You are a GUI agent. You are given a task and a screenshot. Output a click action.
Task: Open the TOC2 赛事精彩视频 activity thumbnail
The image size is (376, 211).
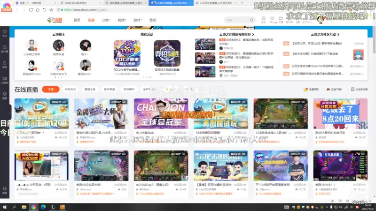pyautogui.click(x=127, y=53)
